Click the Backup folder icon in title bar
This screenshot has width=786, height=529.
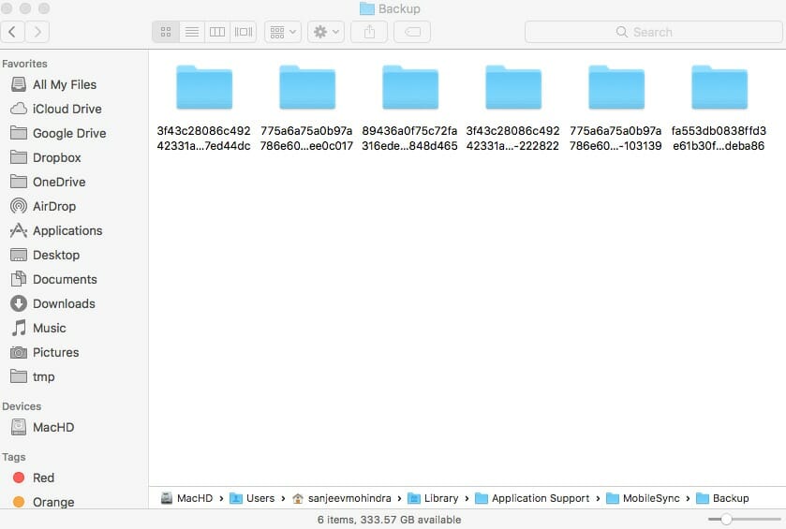(x=367, y=8)
